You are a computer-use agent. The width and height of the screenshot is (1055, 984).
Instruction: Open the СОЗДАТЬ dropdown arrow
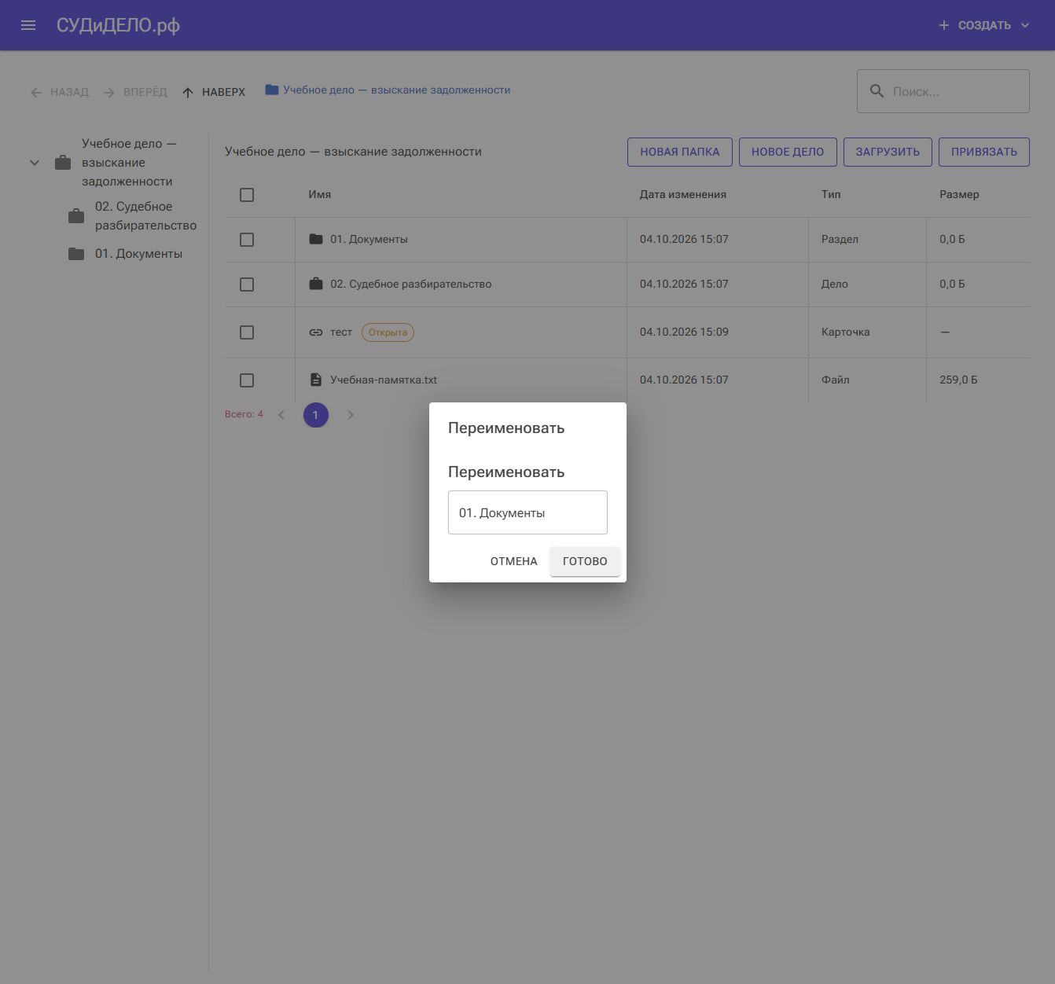[1025, 25]
